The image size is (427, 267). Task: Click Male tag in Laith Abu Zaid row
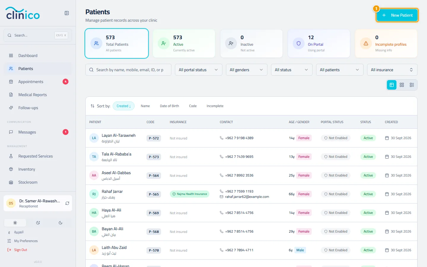300,250
